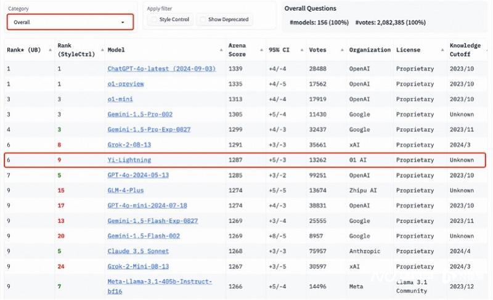Sort by 95% CI column arrow

(302, 50)
